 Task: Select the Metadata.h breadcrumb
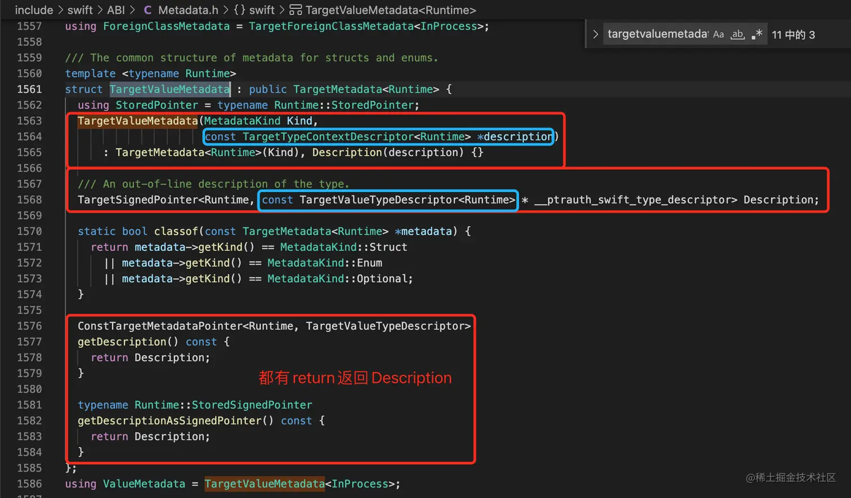coord(188,10)
